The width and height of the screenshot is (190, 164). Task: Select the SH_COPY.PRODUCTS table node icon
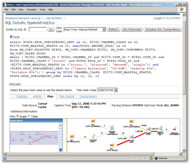coord(72,137)
